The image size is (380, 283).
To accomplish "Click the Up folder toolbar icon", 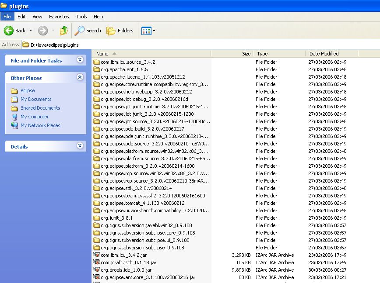I will 64,31.
